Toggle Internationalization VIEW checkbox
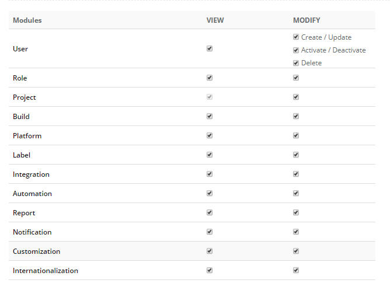 point(210,270)
